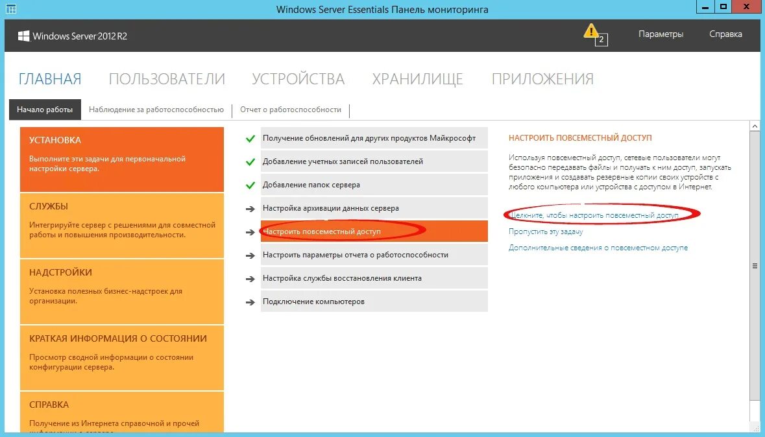Select task Настроить повсеместный доступ

374,231
